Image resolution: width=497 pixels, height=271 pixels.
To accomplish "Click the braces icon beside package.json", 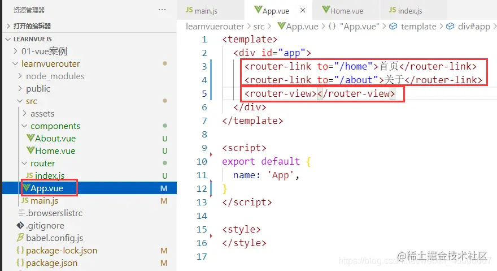I will tap(20, 263).
